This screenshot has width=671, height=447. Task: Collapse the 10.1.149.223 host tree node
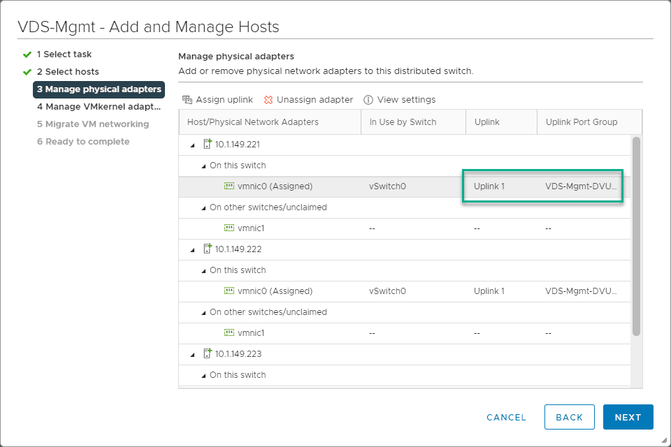tap(193, 355)
